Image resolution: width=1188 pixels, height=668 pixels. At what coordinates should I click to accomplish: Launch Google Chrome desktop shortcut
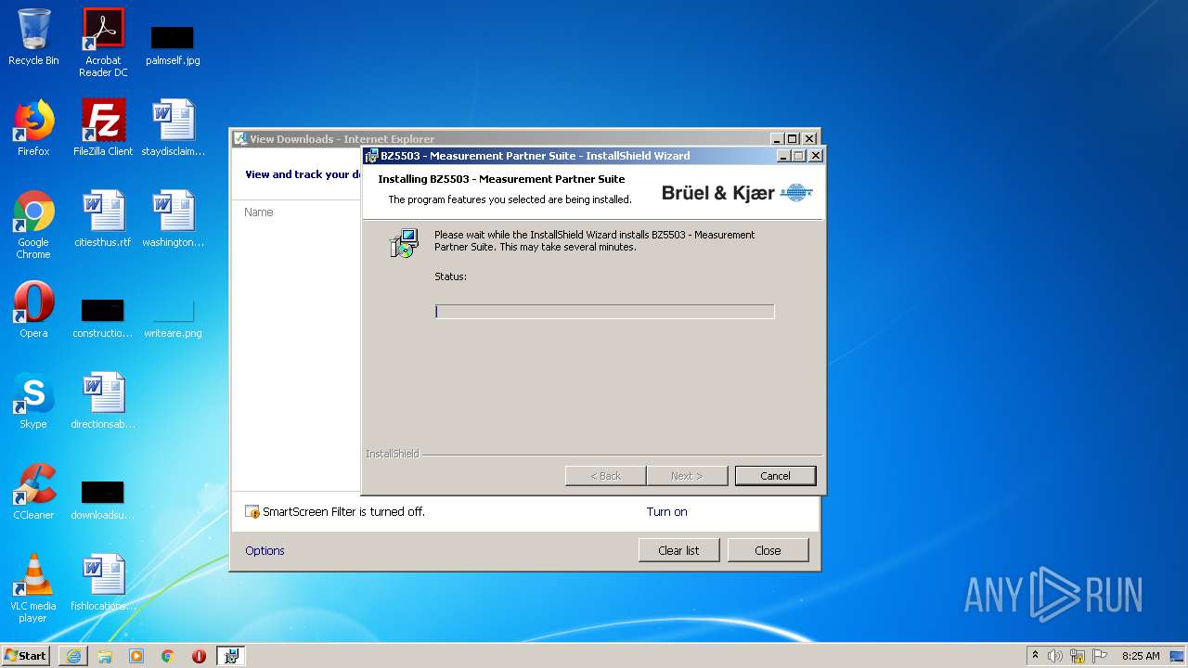click(33, 225)
